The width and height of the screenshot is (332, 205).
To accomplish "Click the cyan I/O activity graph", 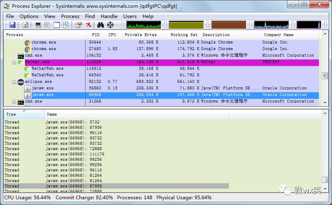I will [271, 25].
